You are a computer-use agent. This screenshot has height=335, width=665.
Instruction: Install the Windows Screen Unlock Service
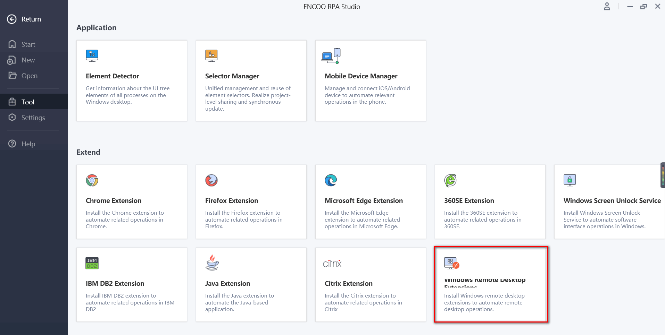(x=609, y=202)
